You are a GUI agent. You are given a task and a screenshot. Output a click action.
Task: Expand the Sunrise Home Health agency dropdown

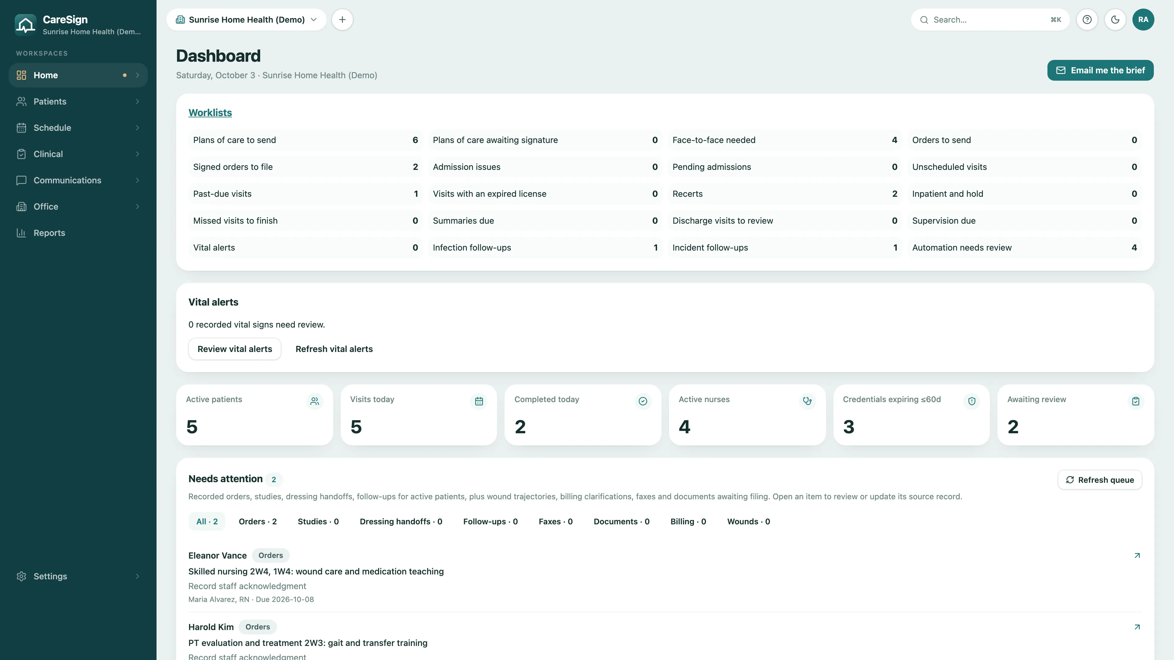click(246, 20)
